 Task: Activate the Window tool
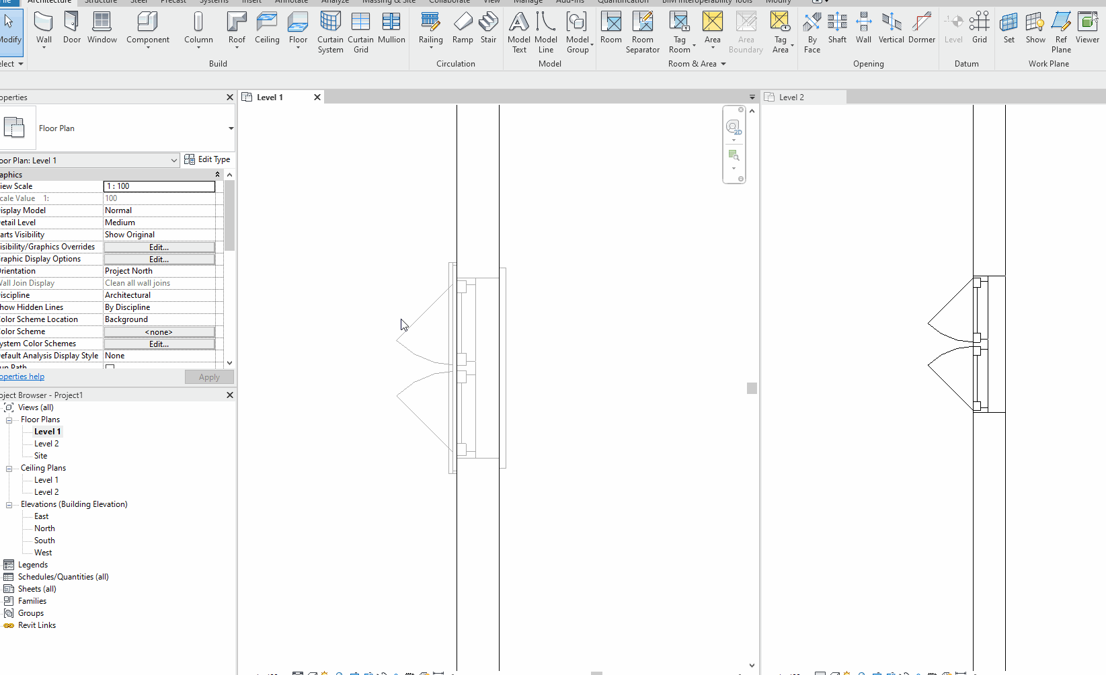pos(102,28)
